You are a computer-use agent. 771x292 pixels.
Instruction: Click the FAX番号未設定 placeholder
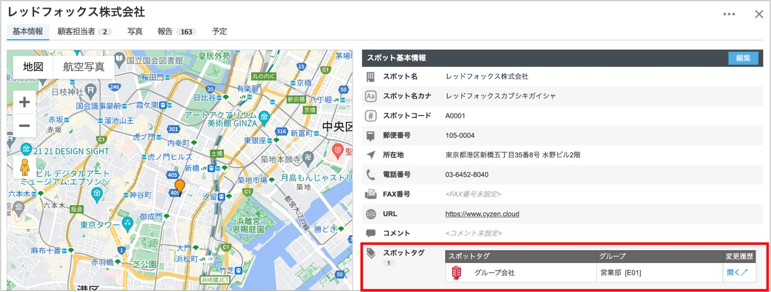click(x=473, y=194)
